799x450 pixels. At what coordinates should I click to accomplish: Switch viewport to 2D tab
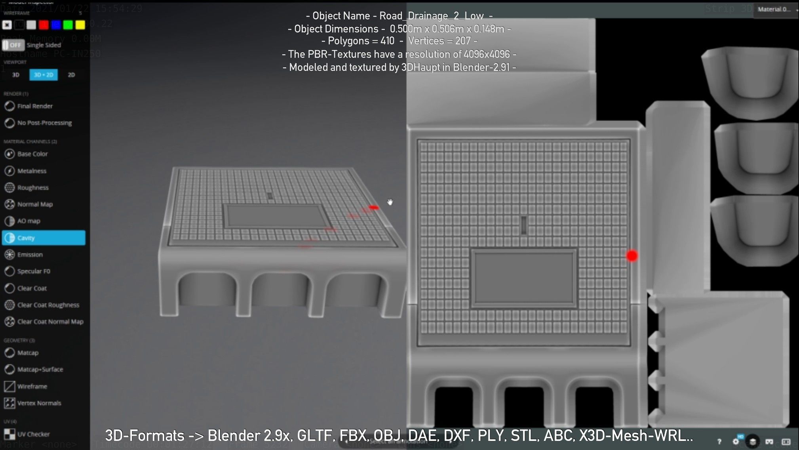tap(71, 74)
